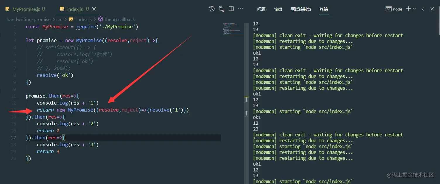The height and width of the screenshot is (184, 440).
Task: Close the index.js editor tab
Action: click(x=94, y=9)
